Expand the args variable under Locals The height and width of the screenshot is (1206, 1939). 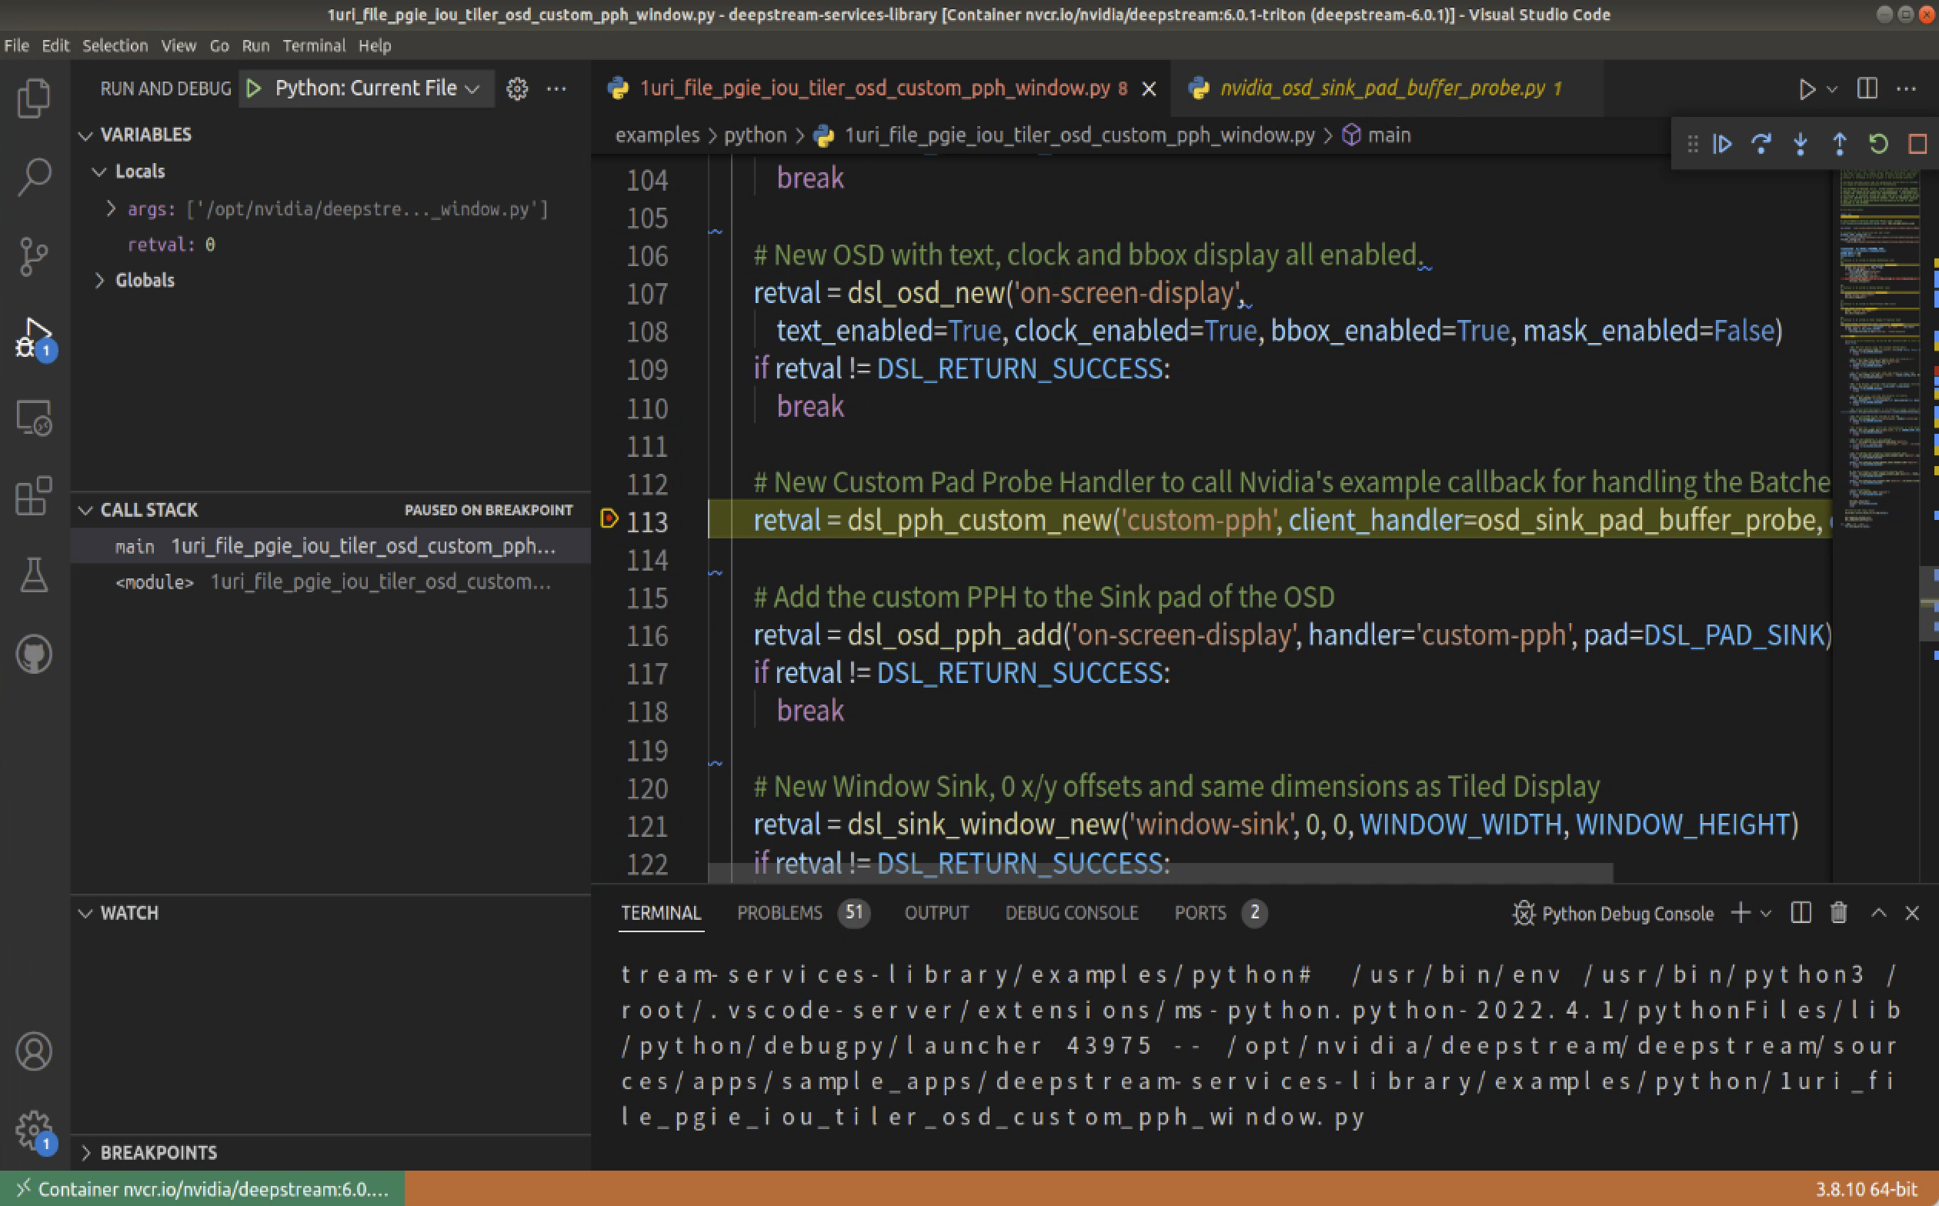pos(111,208)
